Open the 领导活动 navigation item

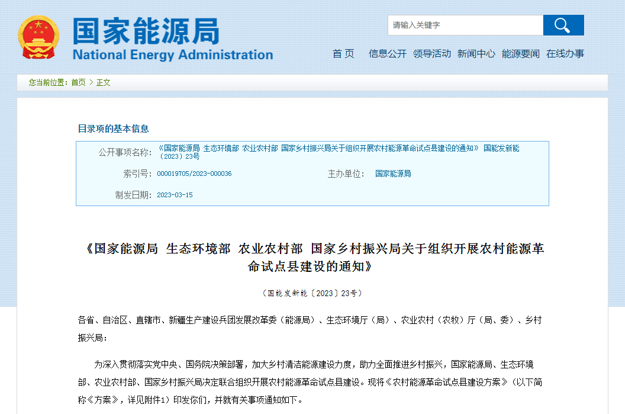pos(431,53)
